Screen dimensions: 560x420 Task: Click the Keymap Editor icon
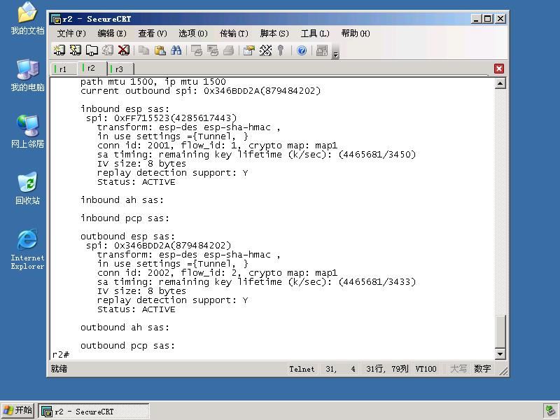[x=265, y=50]
